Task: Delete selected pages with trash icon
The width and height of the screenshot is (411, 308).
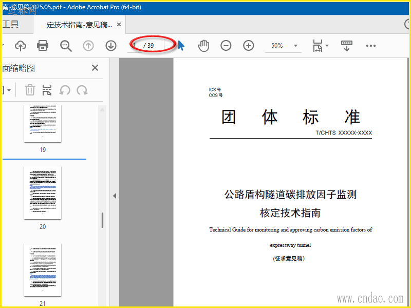Action: [30, 90]
